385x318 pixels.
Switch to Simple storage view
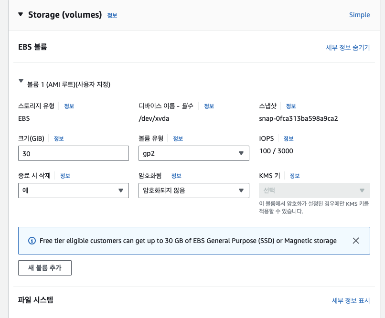point(359,15)
